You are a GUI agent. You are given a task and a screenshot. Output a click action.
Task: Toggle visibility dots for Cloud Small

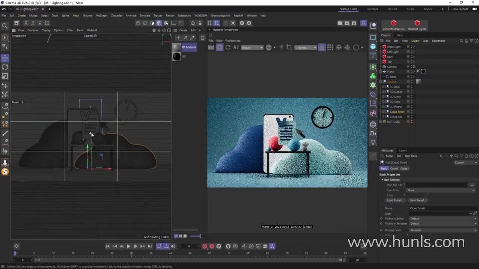[412, 112]
